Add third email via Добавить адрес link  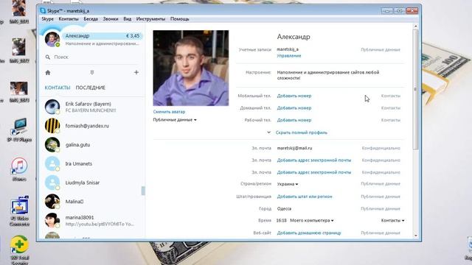[314, 172]
